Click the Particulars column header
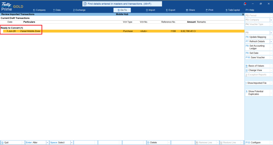 [29, 22]
